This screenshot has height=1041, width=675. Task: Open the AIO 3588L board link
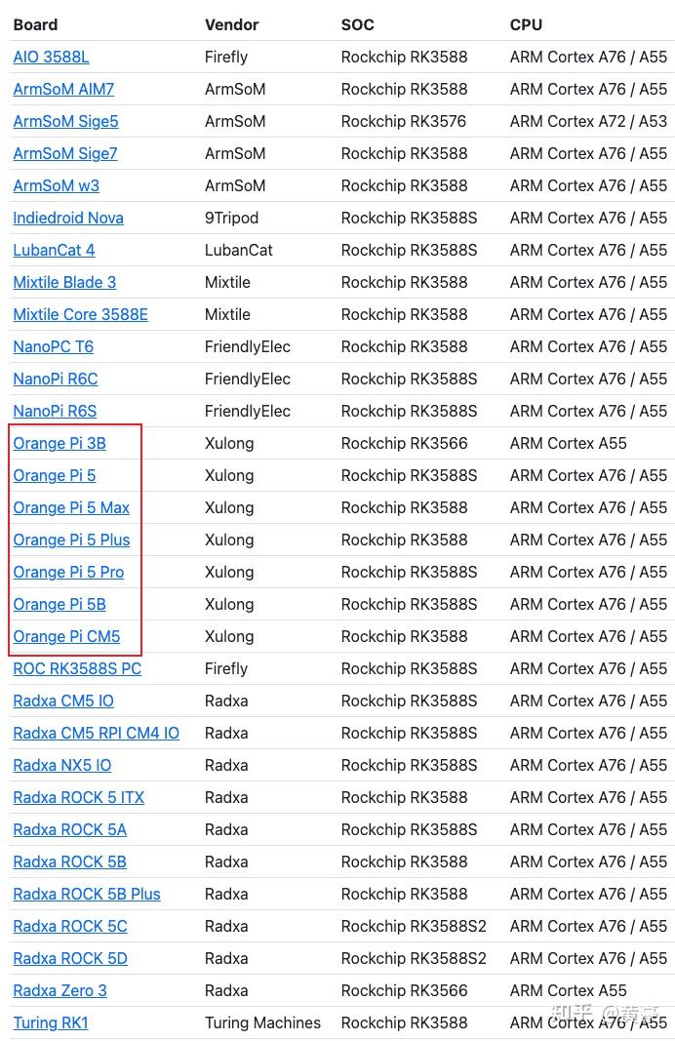(51, 57)
